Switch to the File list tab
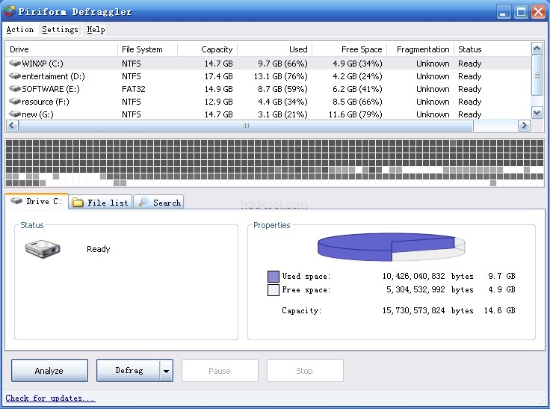 point(100,202)
